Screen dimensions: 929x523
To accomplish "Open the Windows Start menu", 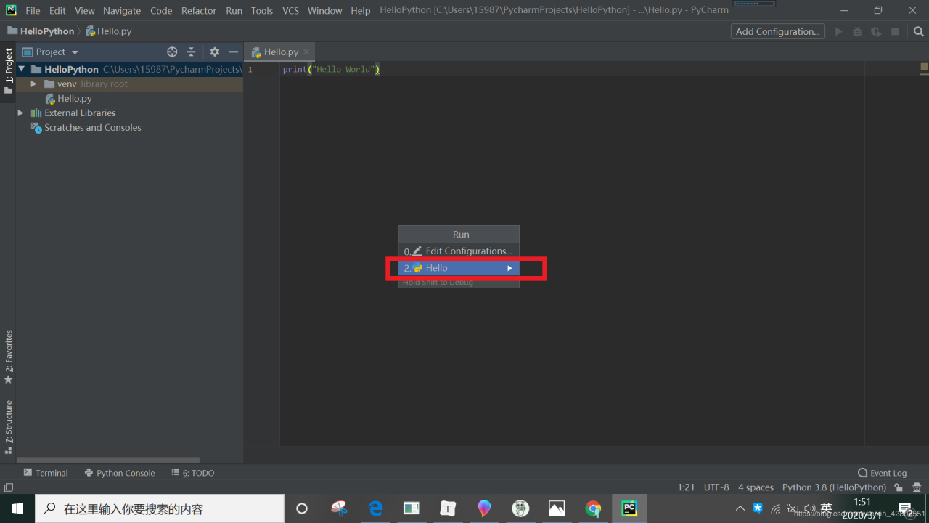I will [17, 508].
